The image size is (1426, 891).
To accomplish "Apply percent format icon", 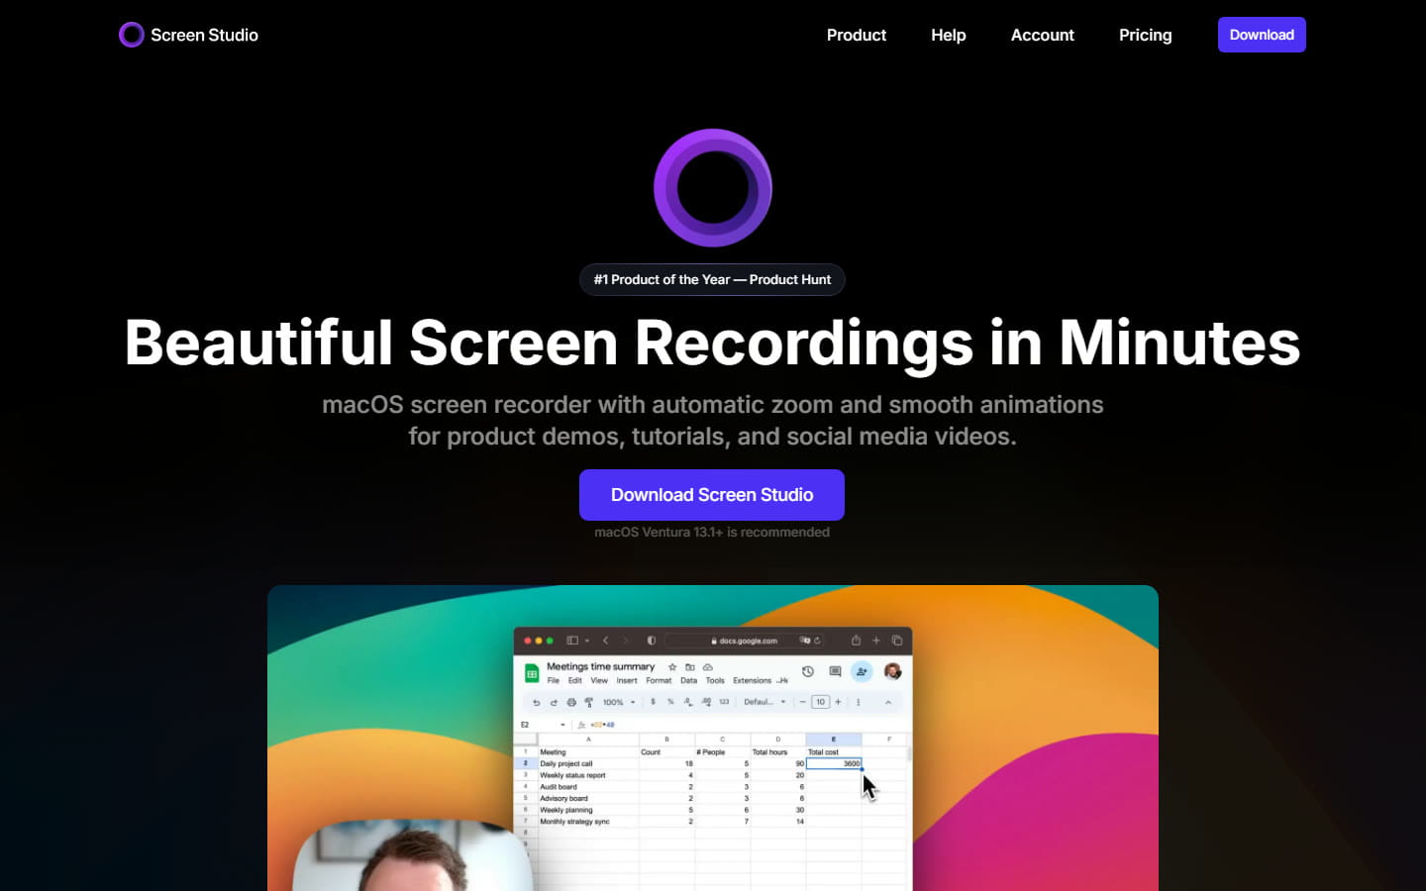I will [670, 702].
